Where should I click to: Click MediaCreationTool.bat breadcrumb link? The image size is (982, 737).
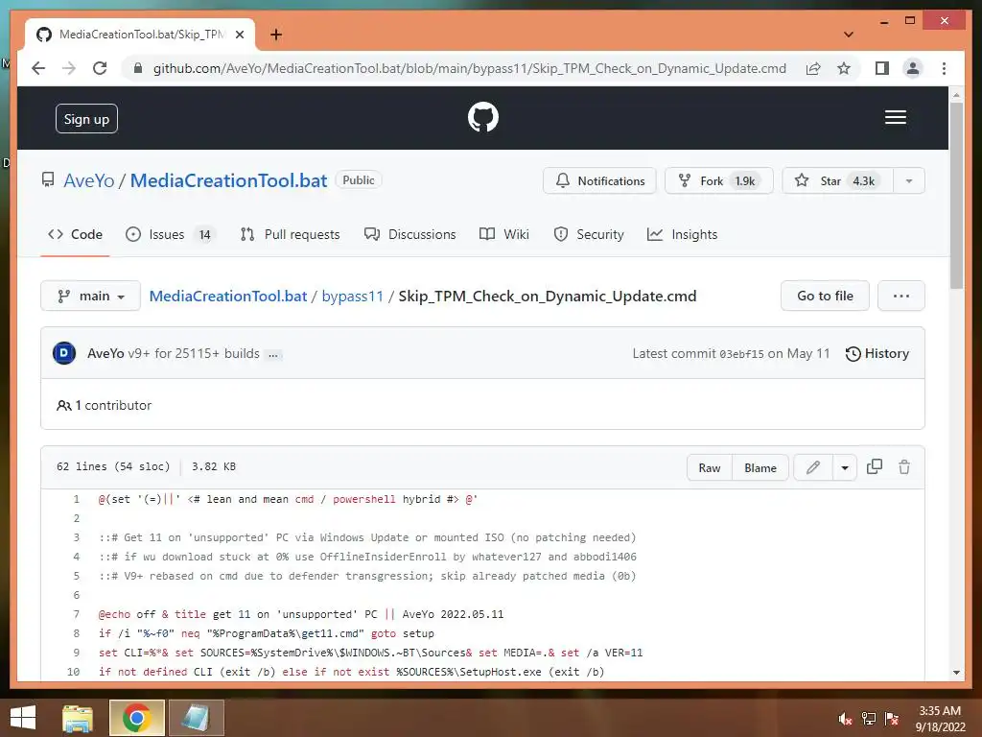click(228, 296)
